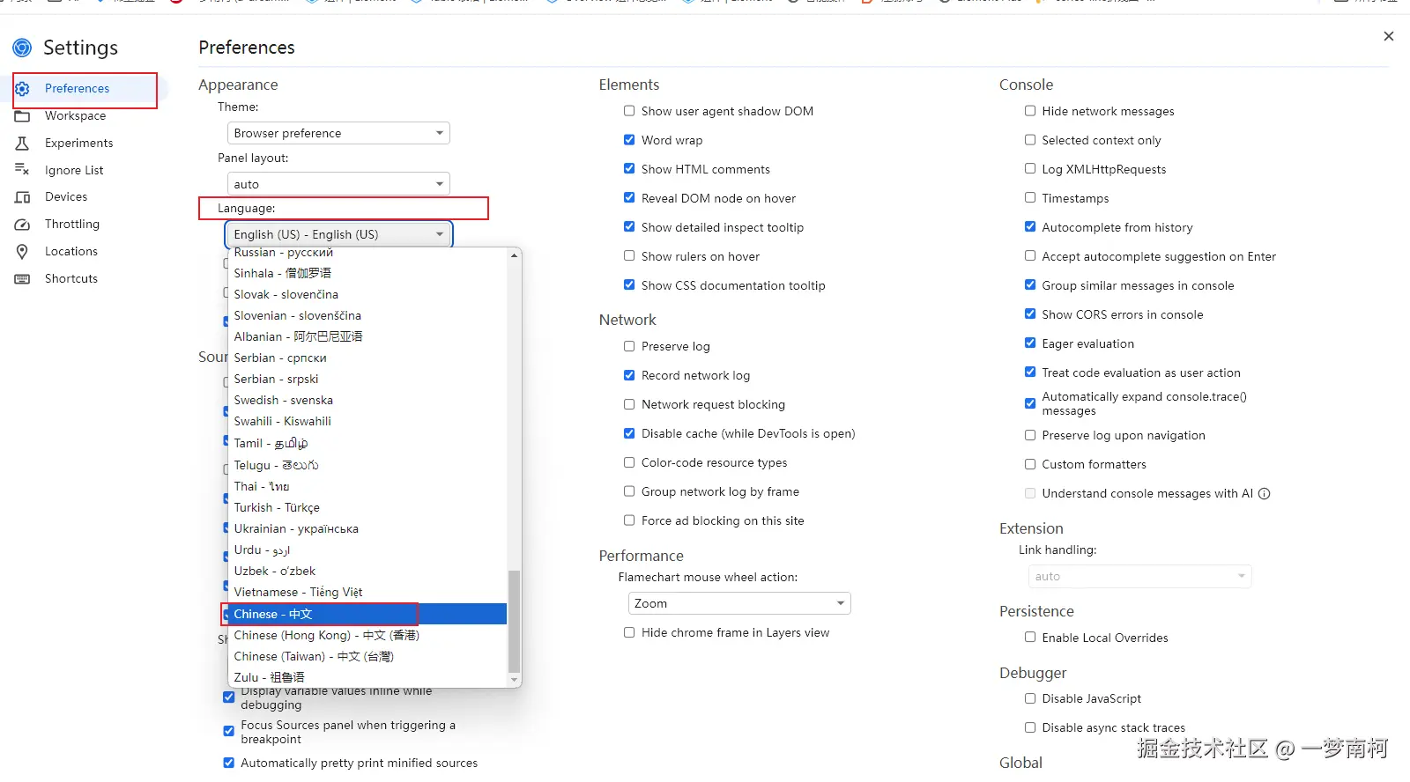The image size is (1410, 782).
Task: Toggle Show HTML comments checkbox
Action: click(x=629, y=169)
